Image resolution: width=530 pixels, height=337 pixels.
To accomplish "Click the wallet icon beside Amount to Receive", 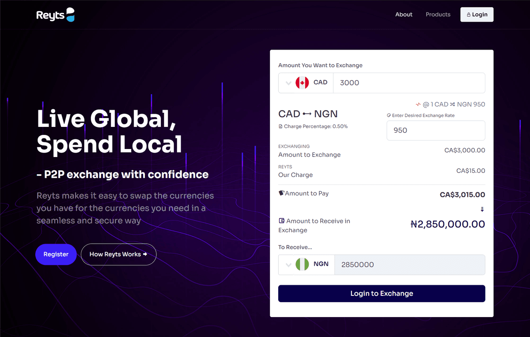I will (x=281, y=221).
